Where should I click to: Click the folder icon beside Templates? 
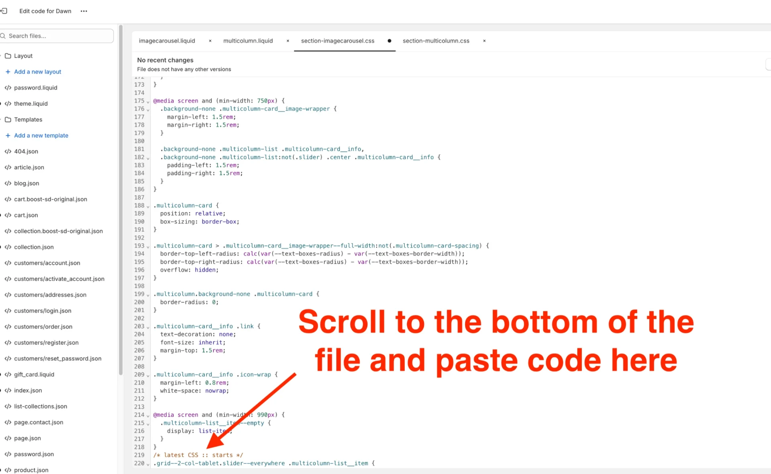[8, 119]
